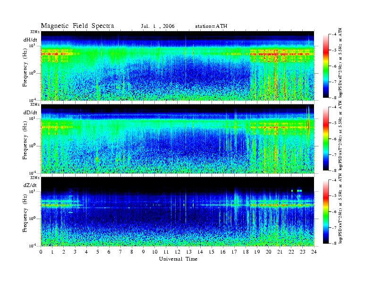Click the "Universal Time" axis title
374x289 pixels.
[178, 259]
